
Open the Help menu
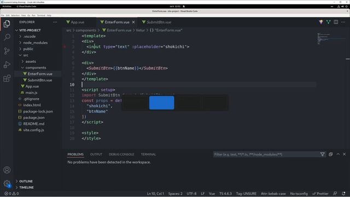point(49,15)
